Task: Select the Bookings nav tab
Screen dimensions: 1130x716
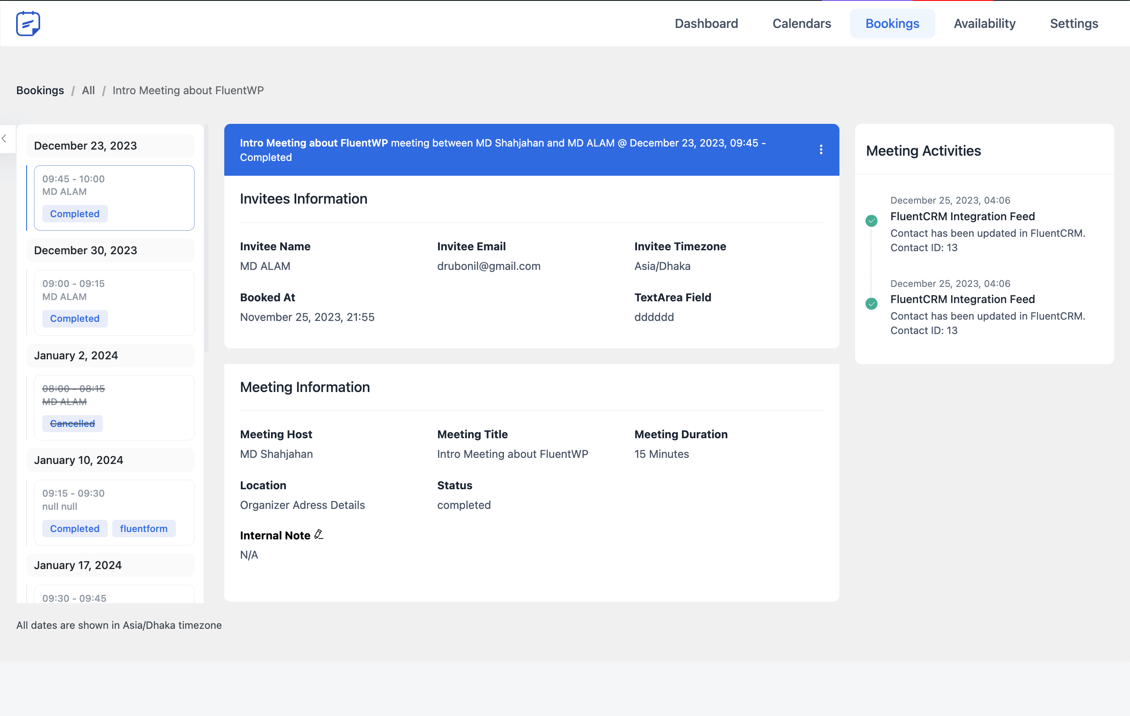Action: [892, 24]
